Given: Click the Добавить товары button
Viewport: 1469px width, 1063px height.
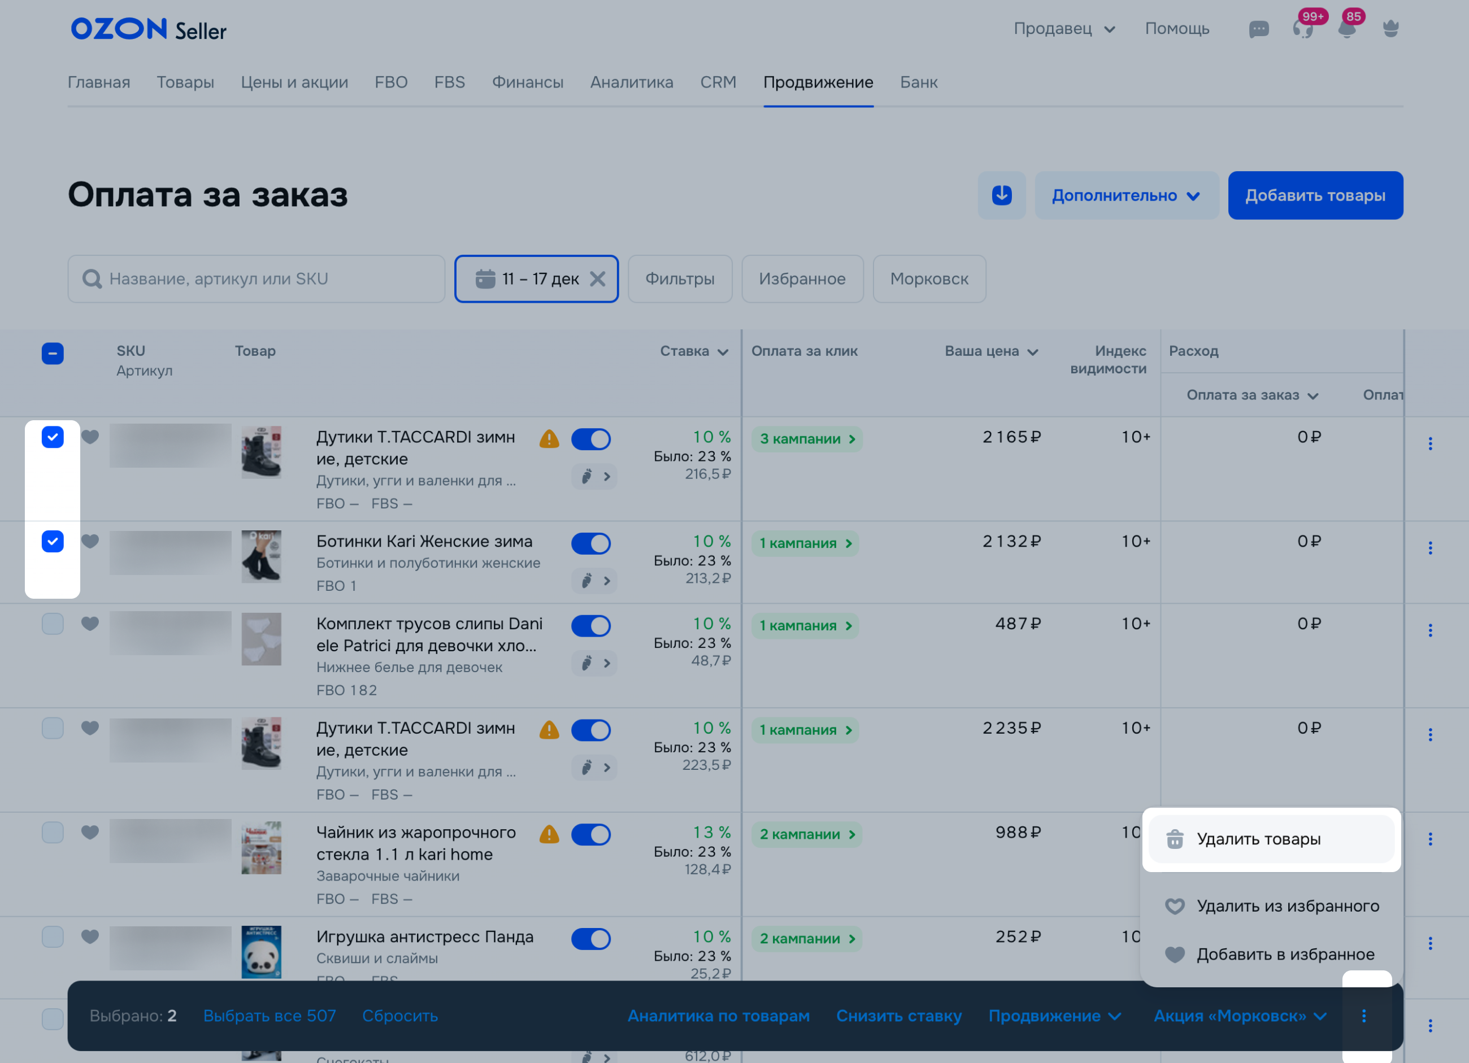Looking at the screenshot, I should [x=1315, y=195].
